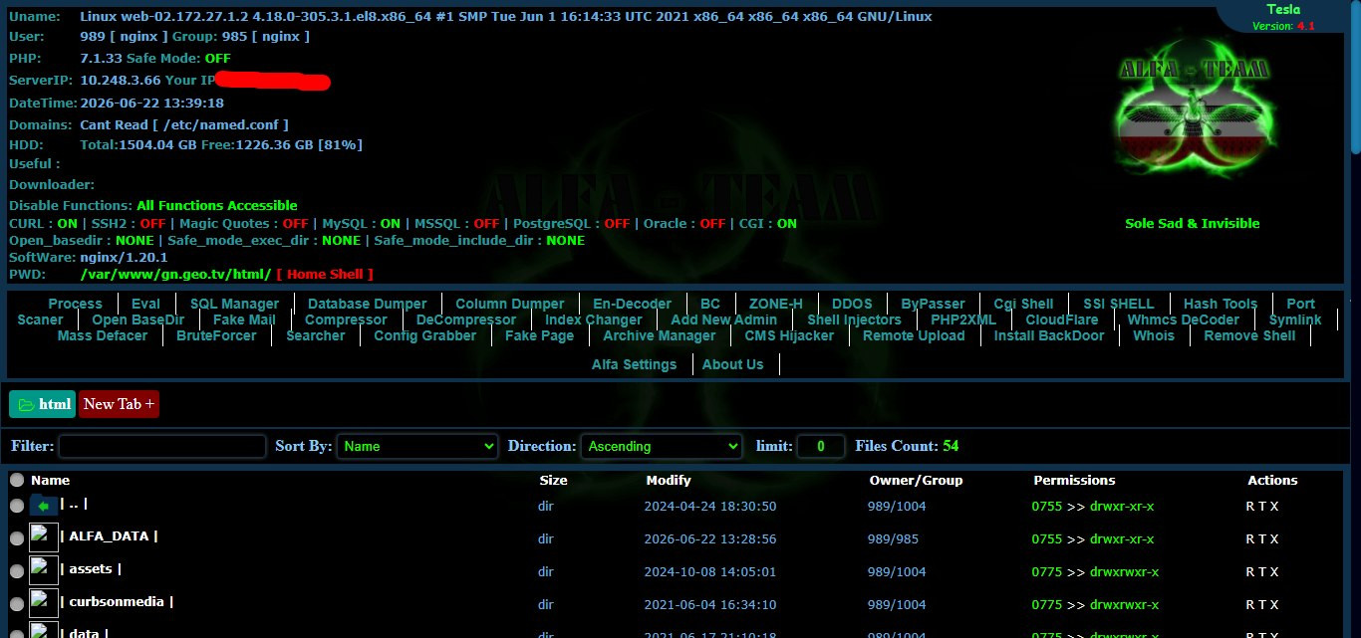Open Hash Tools
The width and height of the screenshot is (1361, 638).
click(1221, 304)
